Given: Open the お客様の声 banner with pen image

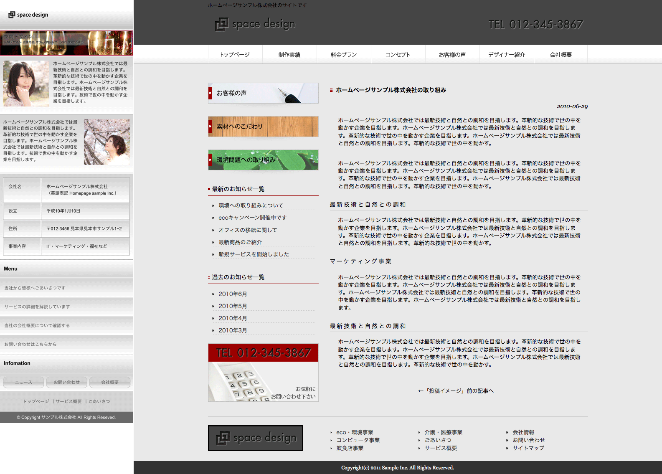Looking at the screenshot, I should 263,93.
